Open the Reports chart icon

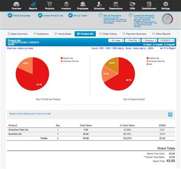click(33, 4)
